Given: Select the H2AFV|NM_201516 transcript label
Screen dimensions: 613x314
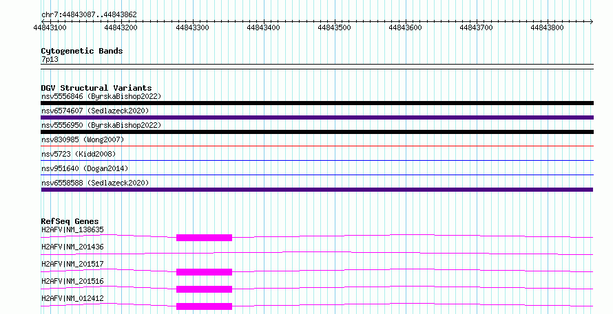Looking at the screenshot, I should 72,281.
